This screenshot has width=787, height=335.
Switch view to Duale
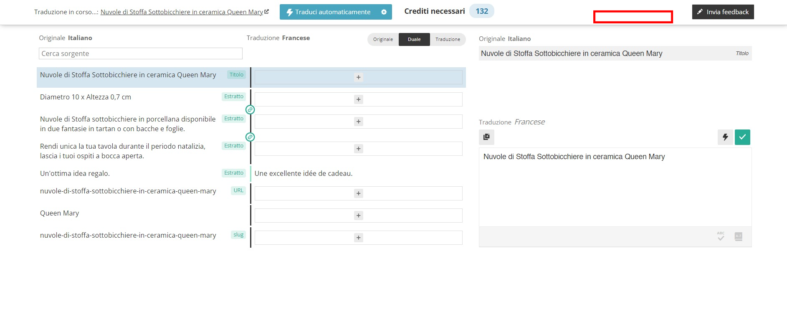point(414,39)
